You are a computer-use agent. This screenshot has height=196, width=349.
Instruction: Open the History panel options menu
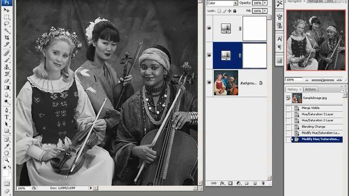tap(343, 90)
